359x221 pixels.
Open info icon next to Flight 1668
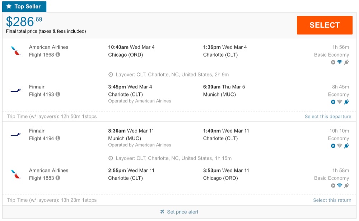[x=58, y=55]
